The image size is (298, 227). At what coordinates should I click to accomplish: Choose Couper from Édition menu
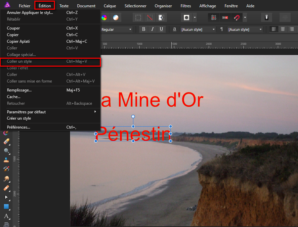click(x=50, y=28)
